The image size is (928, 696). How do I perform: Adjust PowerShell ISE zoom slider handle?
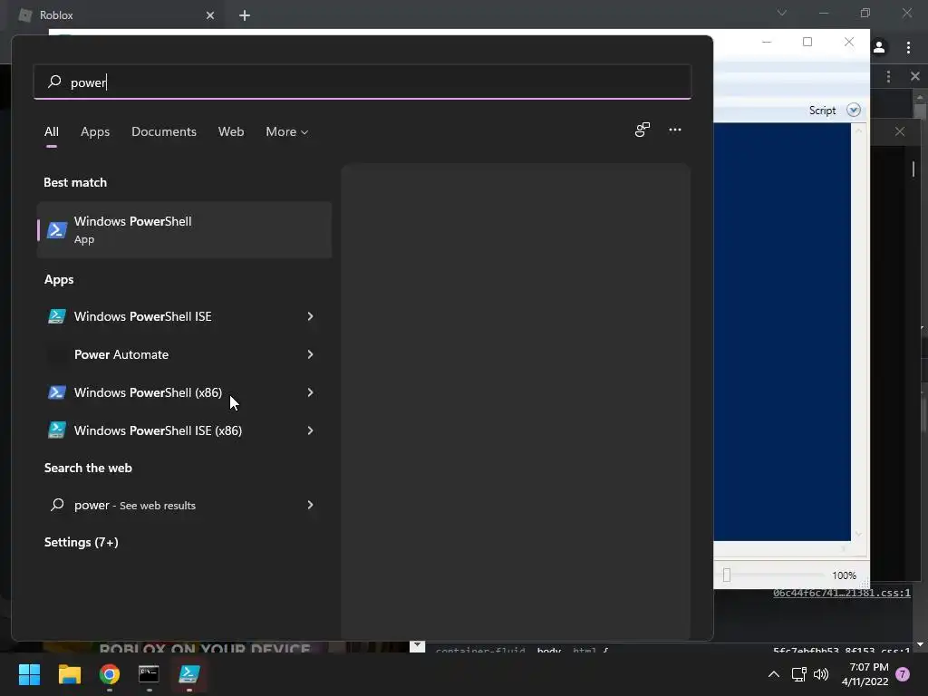[727, 575]
